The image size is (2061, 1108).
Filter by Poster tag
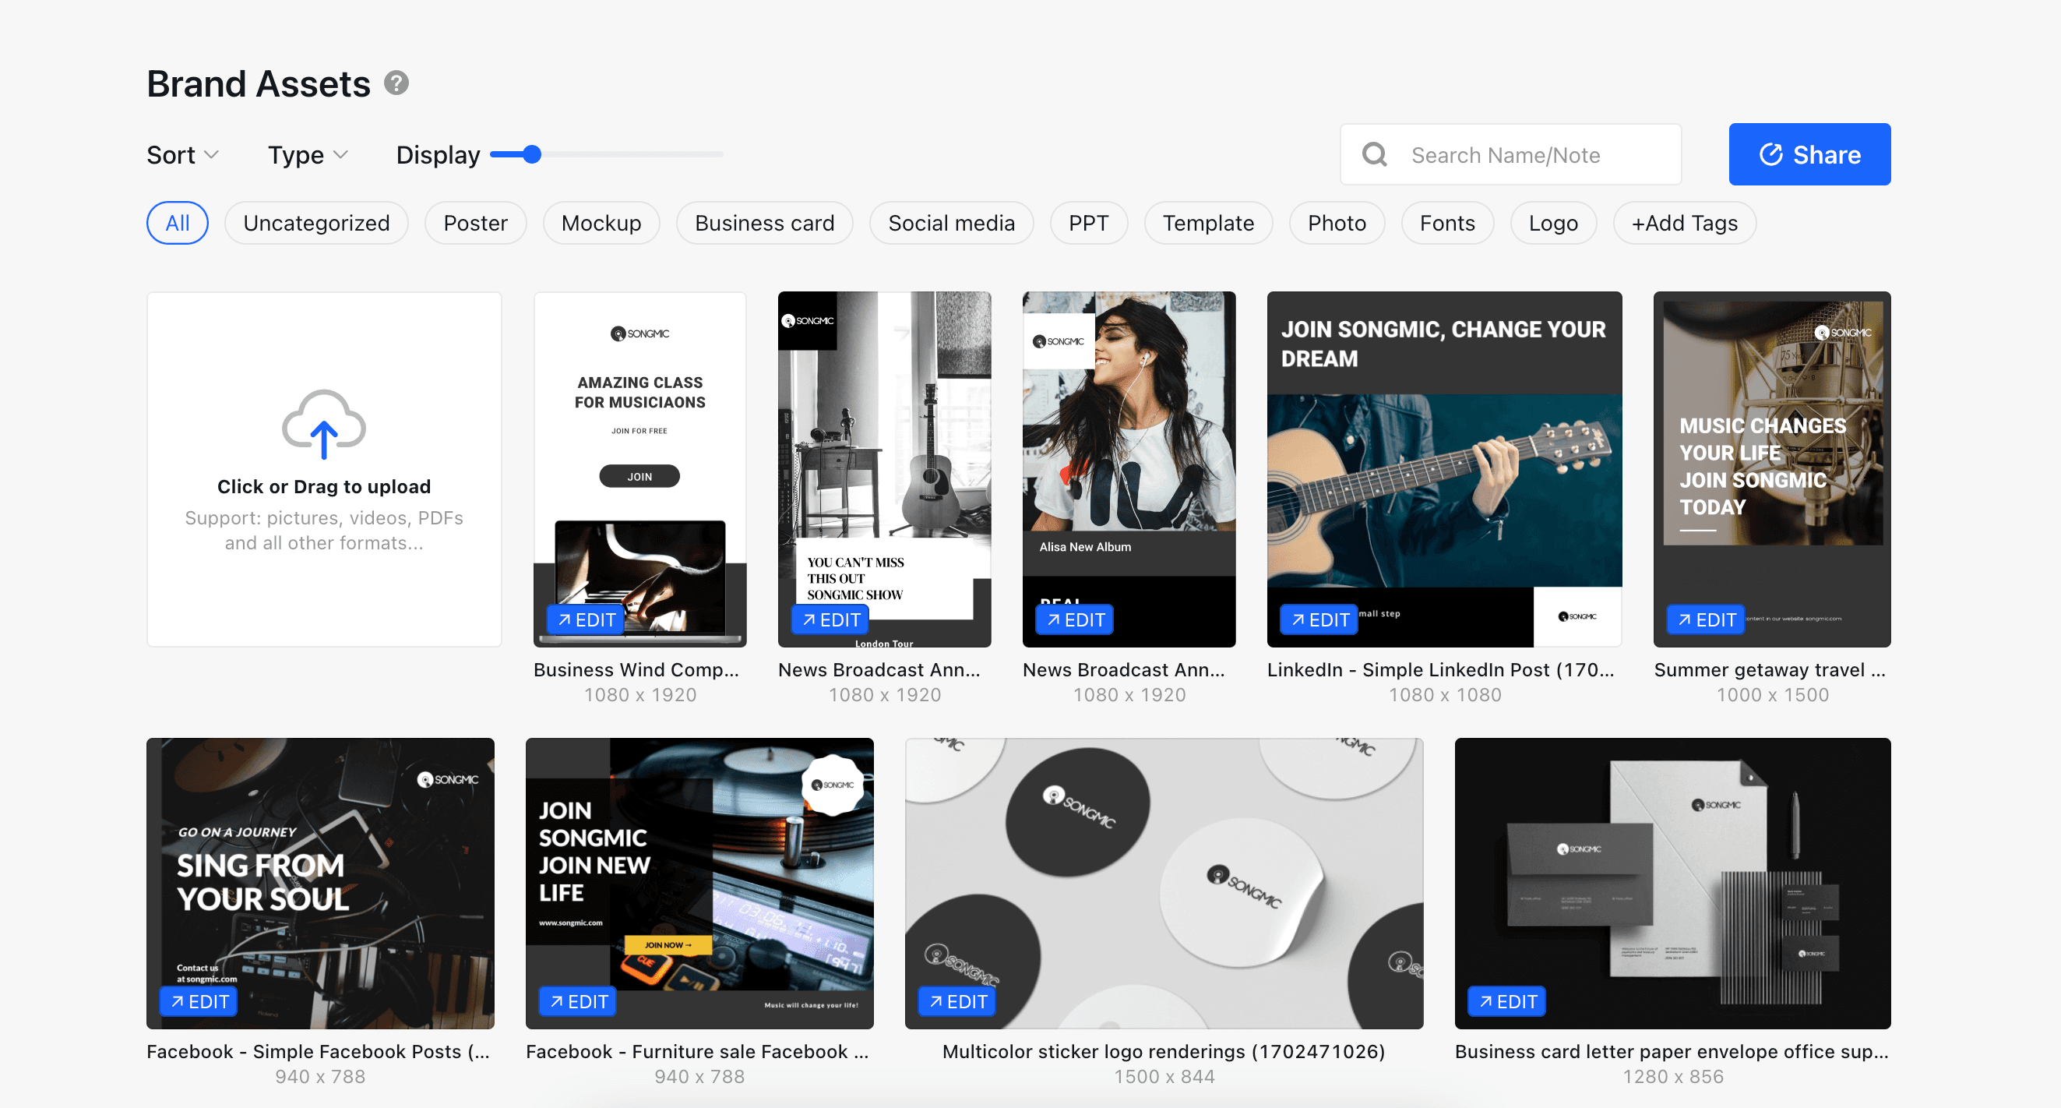click(475, 223)
